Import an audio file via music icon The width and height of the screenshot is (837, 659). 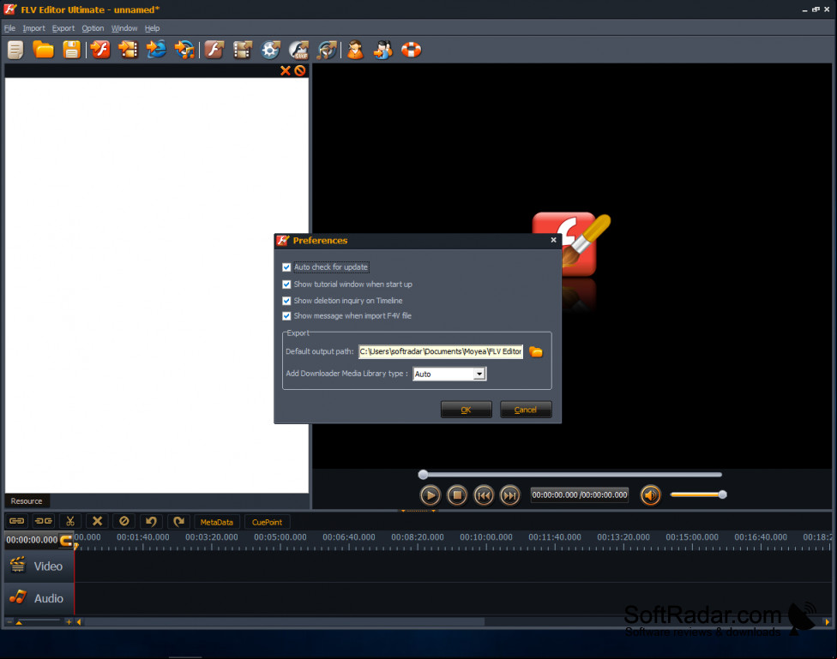(184, 50)
